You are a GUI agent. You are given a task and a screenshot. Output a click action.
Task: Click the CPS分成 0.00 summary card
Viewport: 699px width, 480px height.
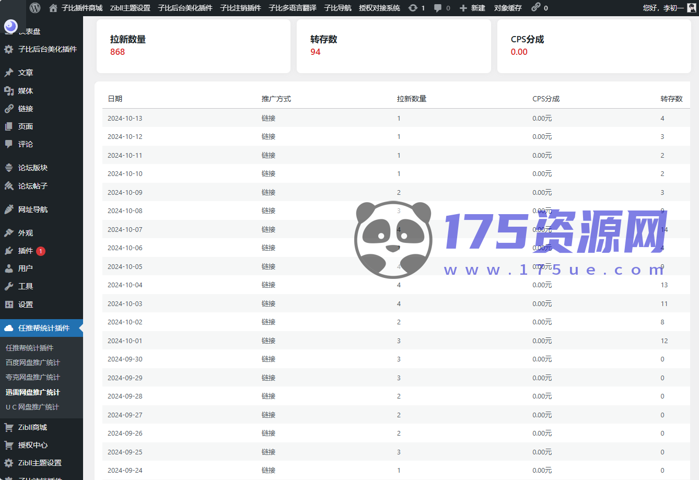click(594, 46)
